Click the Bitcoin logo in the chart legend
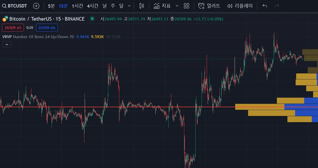The width and height of the screenshot is (318, 168). 4,19
